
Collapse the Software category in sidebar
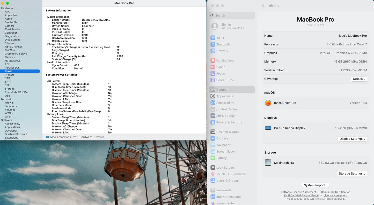[6, 120]
